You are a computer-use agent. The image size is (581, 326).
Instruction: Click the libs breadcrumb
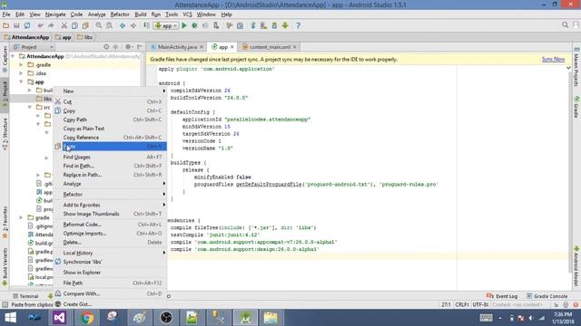tap(84, 37)
